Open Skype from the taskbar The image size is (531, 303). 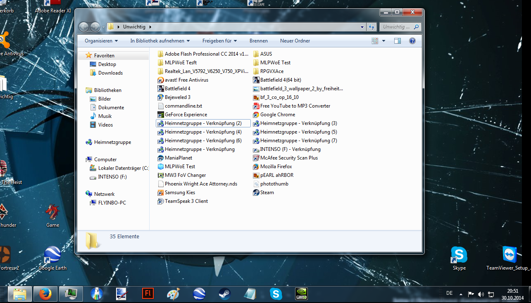click(x=276, y=294)
